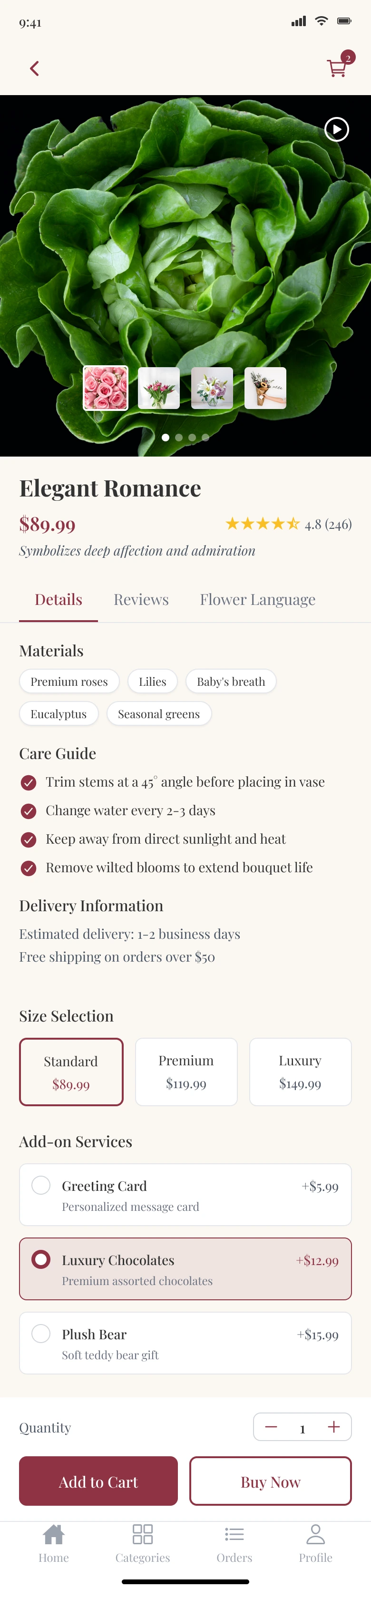Decrease quantity with minus icon
Screen dimensions: 371x1598
click(271, 1426)
